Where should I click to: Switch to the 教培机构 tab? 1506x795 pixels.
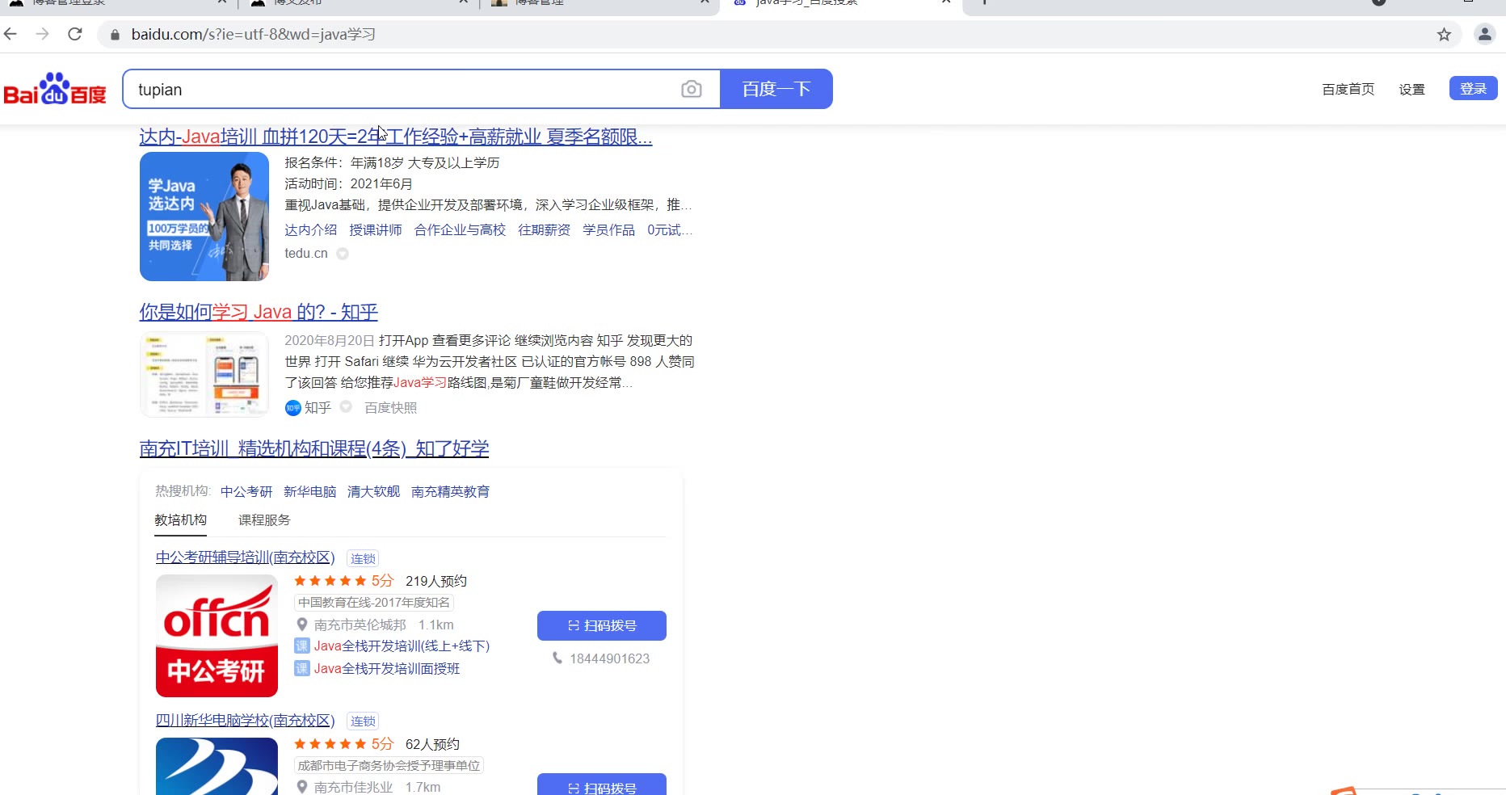tap(181, 520)
